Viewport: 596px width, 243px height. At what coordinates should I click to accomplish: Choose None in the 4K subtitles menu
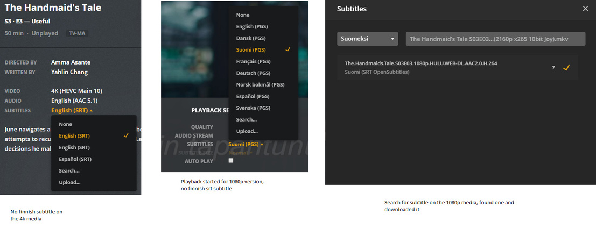coord(94,124)
